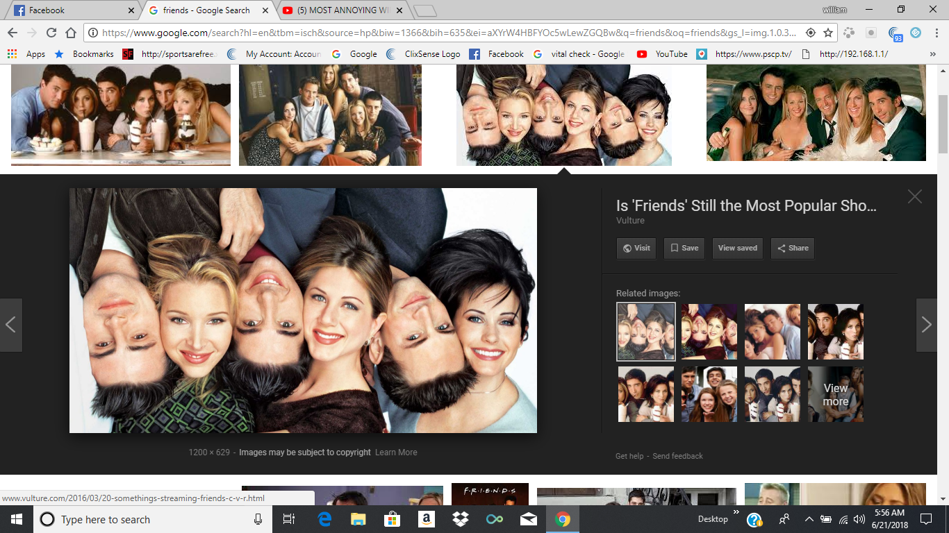This screenshot has width=949, height=533.
Task: Click the Visit button
Action: coord(636,248)
